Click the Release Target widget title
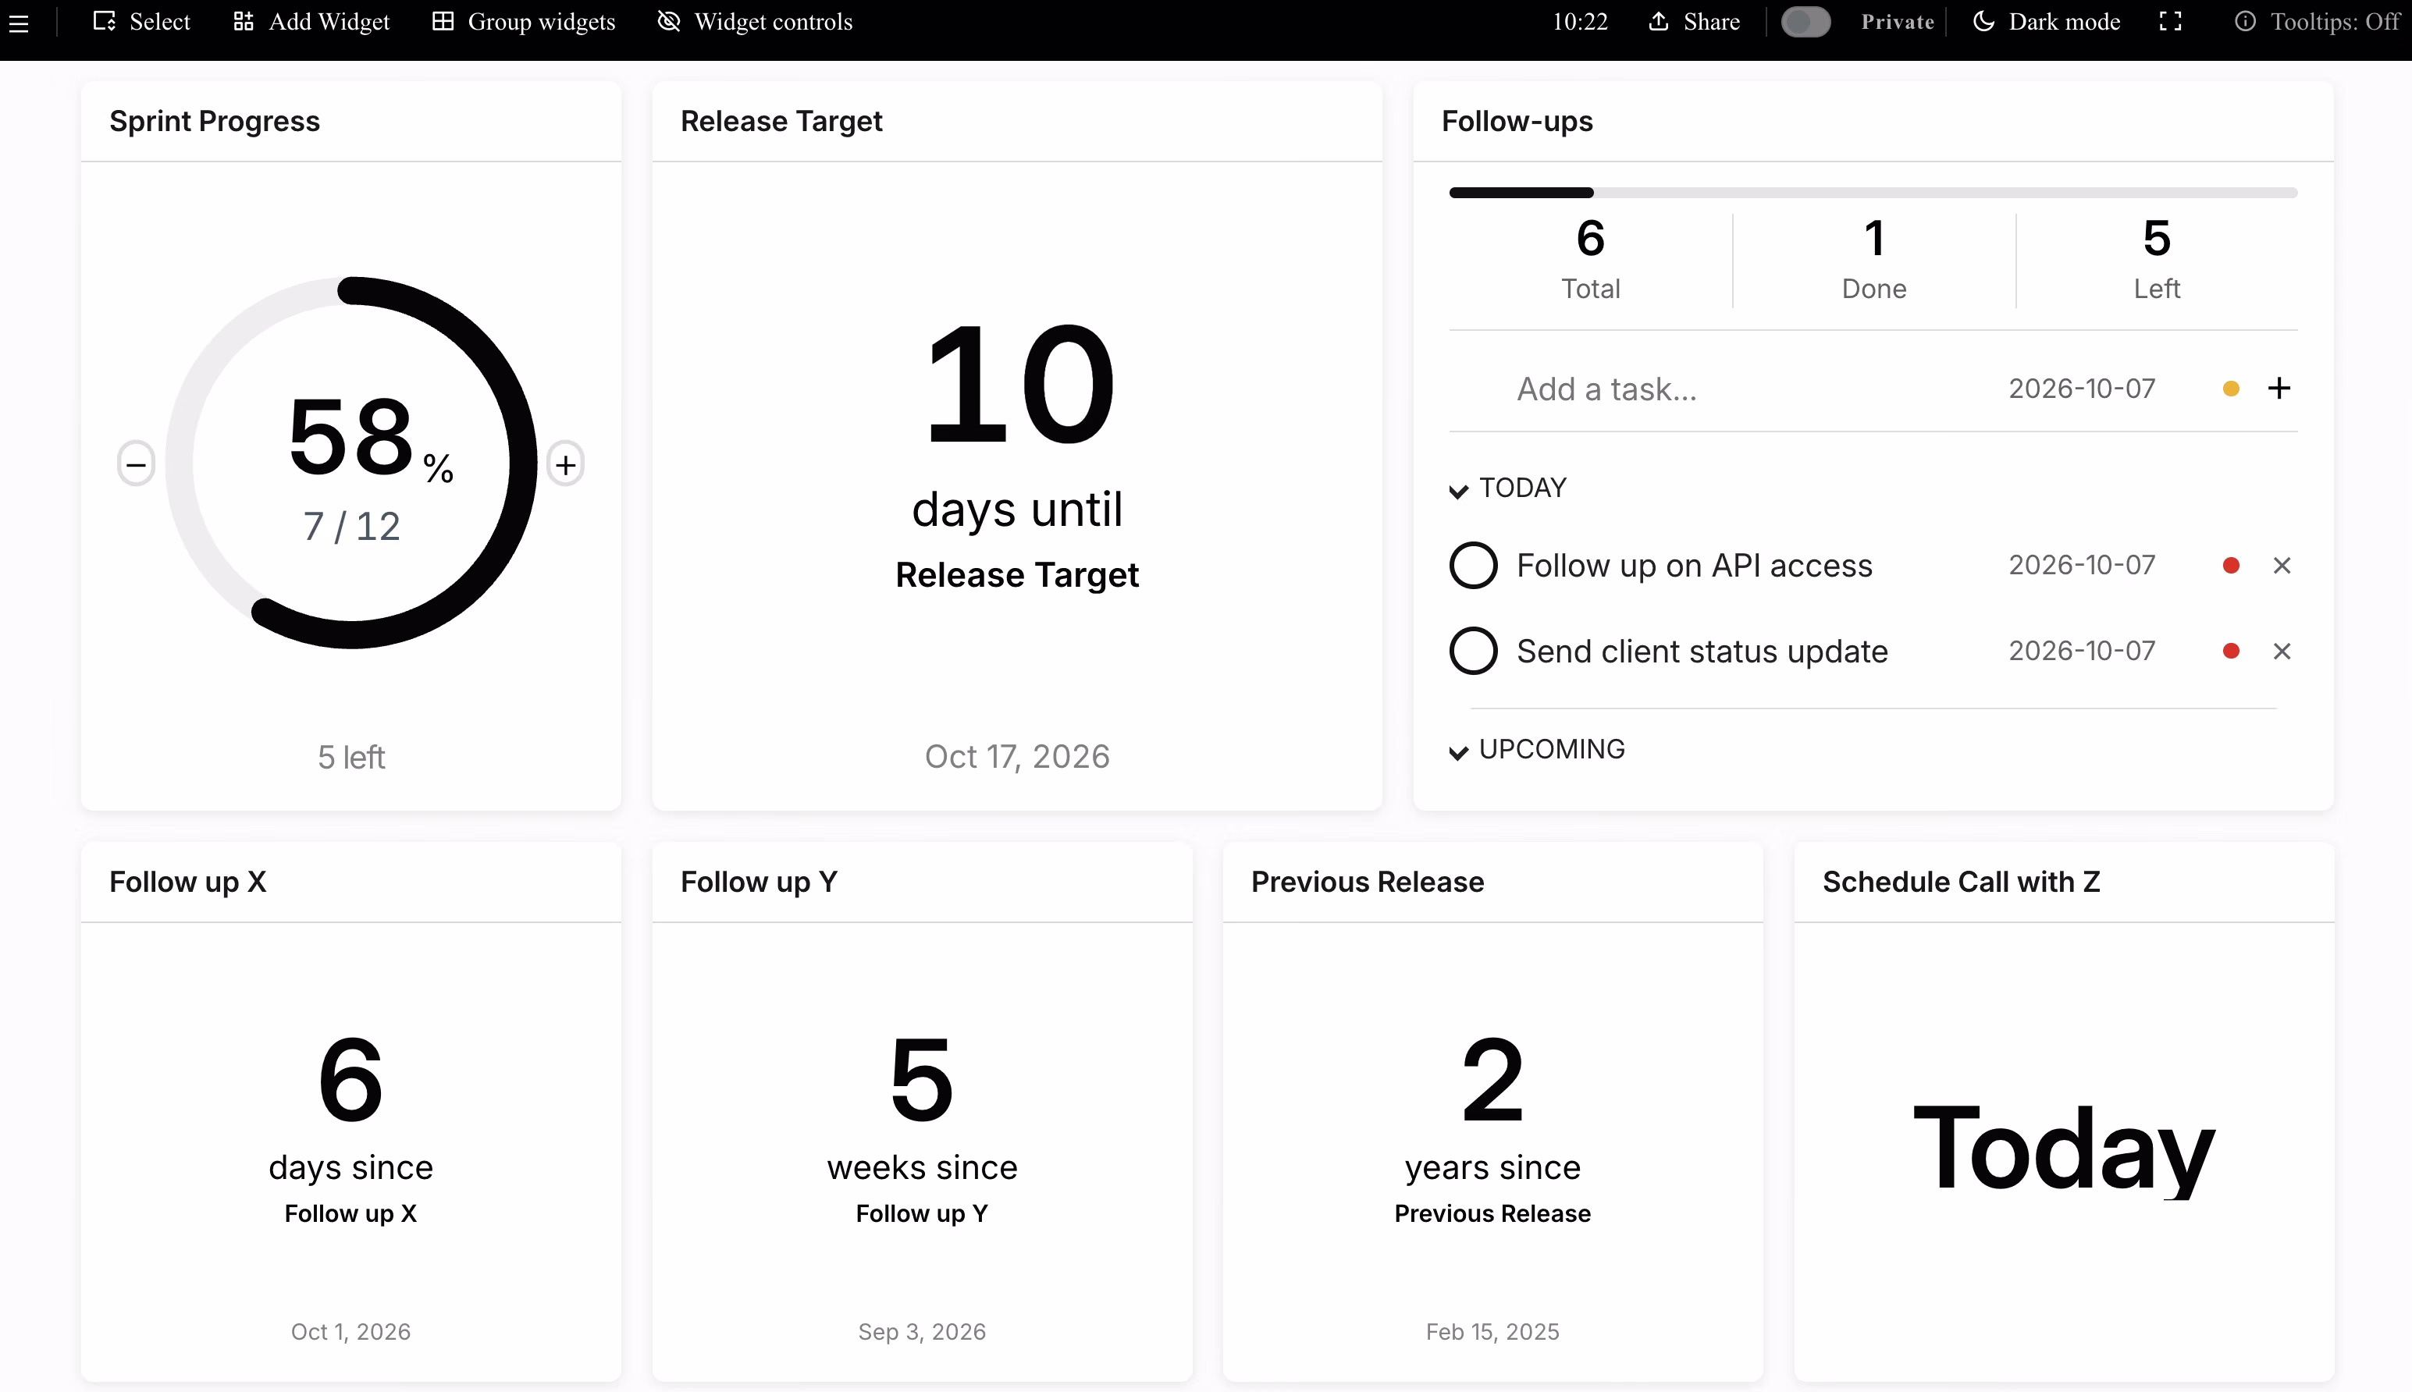 point(781,122)
